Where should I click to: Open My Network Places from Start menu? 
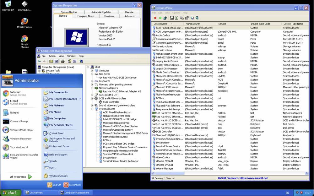[58, 125]
